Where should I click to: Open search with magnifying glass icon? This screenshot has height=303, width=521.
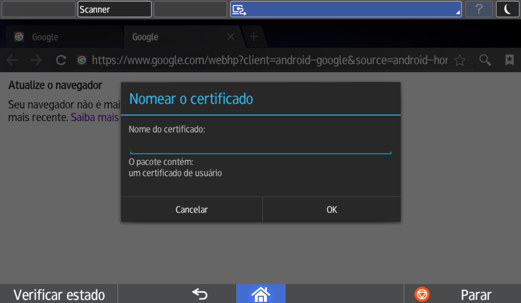(485, 60)
